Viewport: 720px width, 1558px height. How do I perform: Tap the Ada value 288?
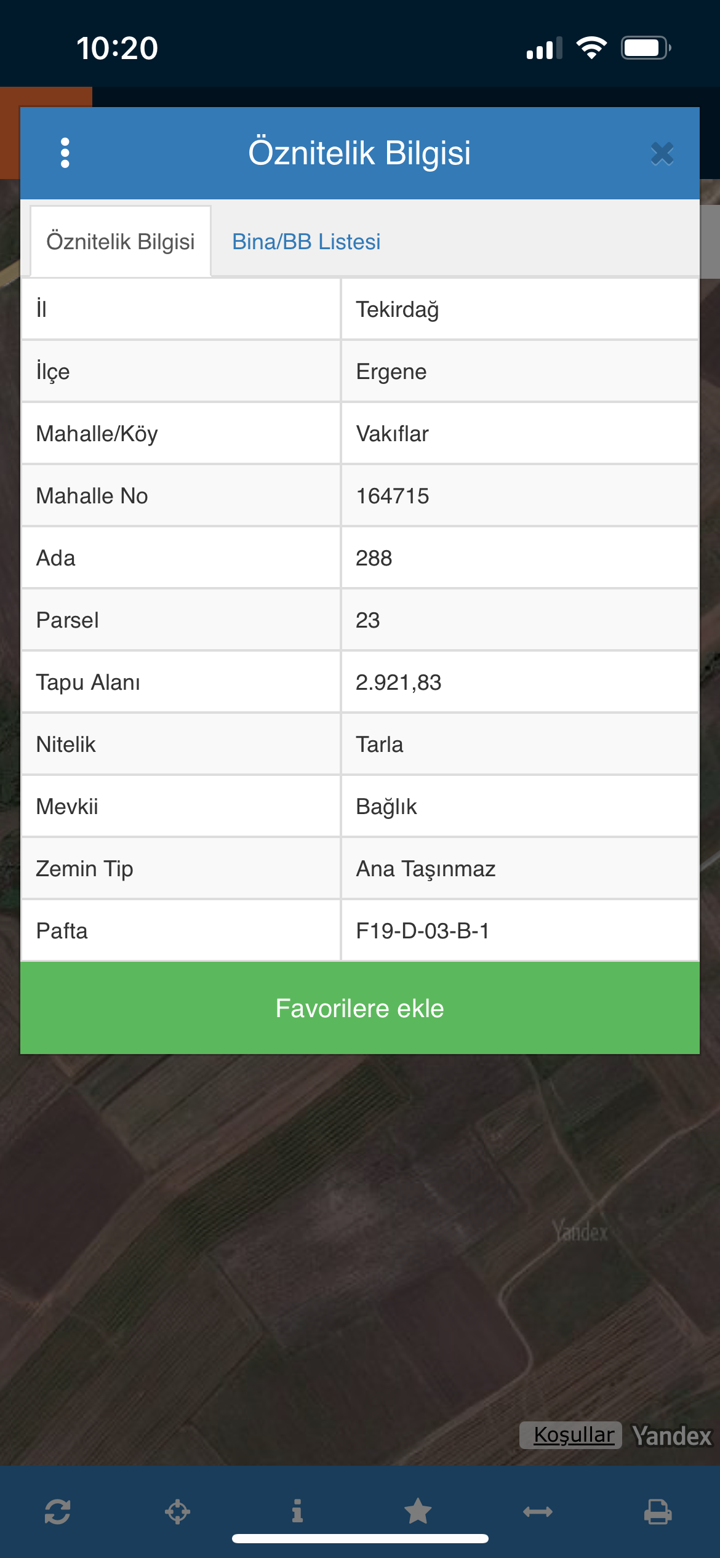(x=374, y=558)
